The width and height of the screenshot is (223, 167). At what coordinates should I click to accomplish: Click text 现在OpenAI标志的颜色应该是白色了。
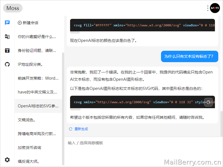tap(104, 41)
